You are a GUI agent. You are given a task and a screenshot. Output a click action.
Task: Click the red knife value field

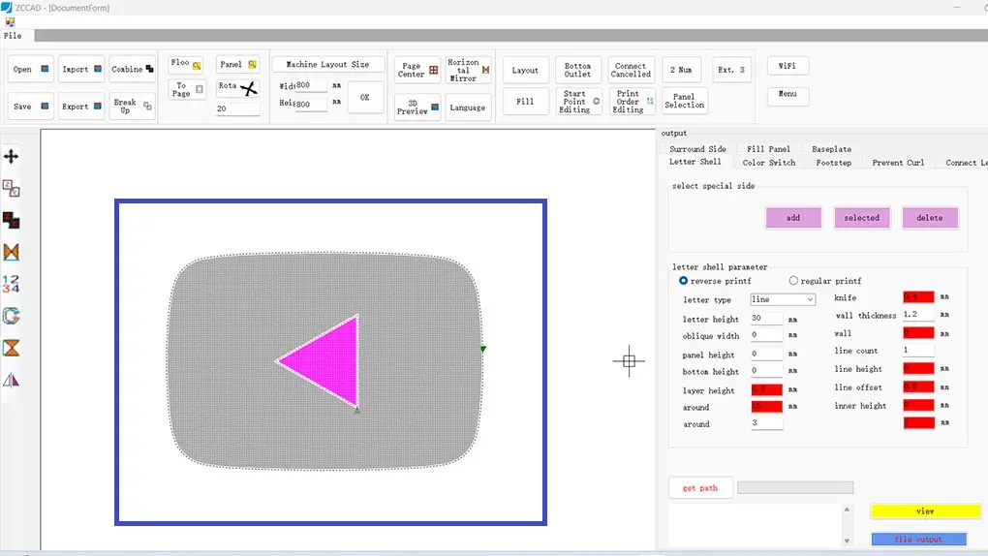tap(918, 297)
